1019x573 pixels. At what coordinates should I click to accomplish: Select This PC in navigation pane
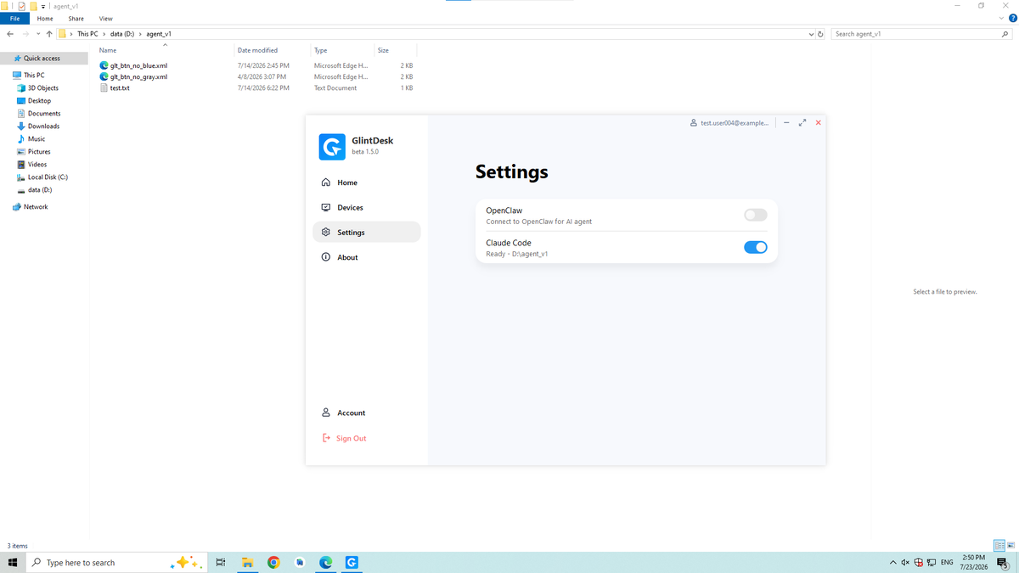(34, 75)
